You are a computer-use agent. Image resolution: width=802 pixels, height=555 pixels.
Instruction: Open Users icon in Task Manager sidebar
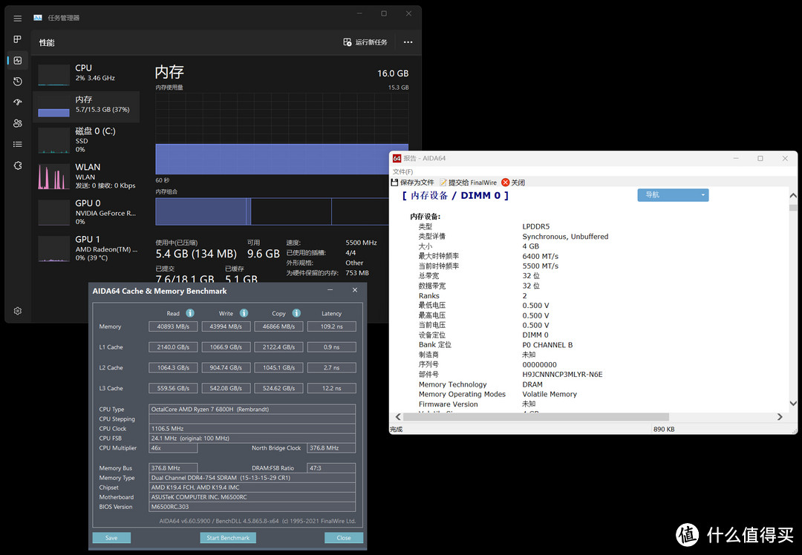tap(17, 123)
